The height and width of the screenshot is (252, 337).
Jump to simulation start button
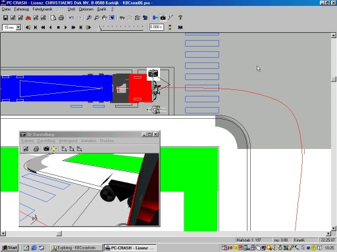tap(36, 28)
